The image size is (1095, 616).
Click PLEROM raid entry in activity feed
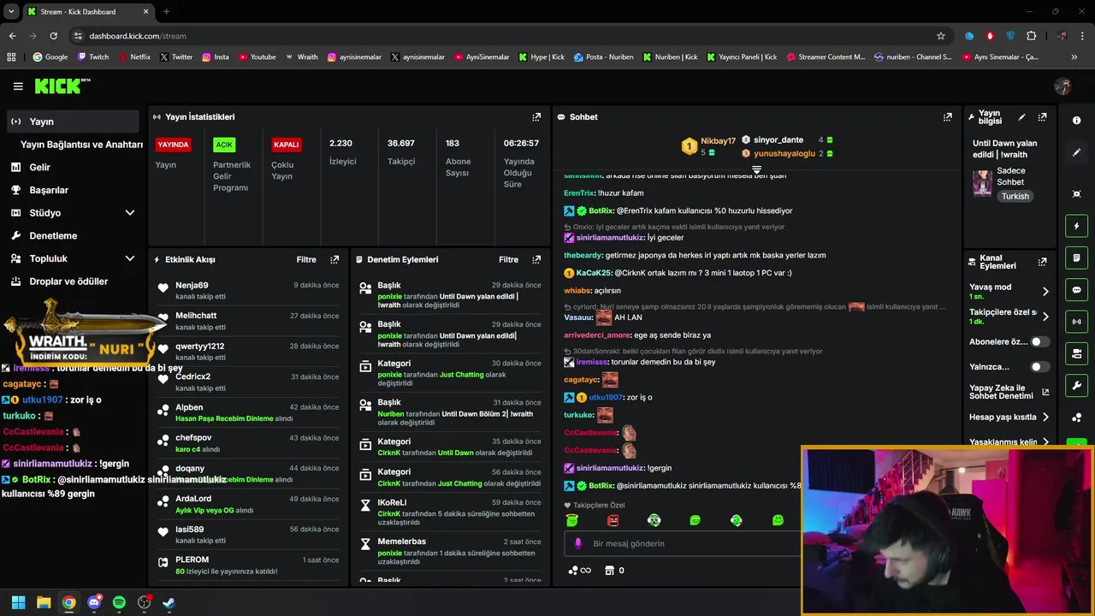coord(248,565)
